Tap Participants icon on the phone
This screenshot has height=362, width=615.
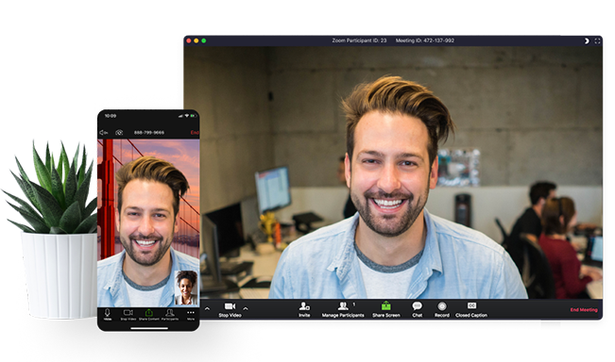pyautogui.click(x=170, y=314)
